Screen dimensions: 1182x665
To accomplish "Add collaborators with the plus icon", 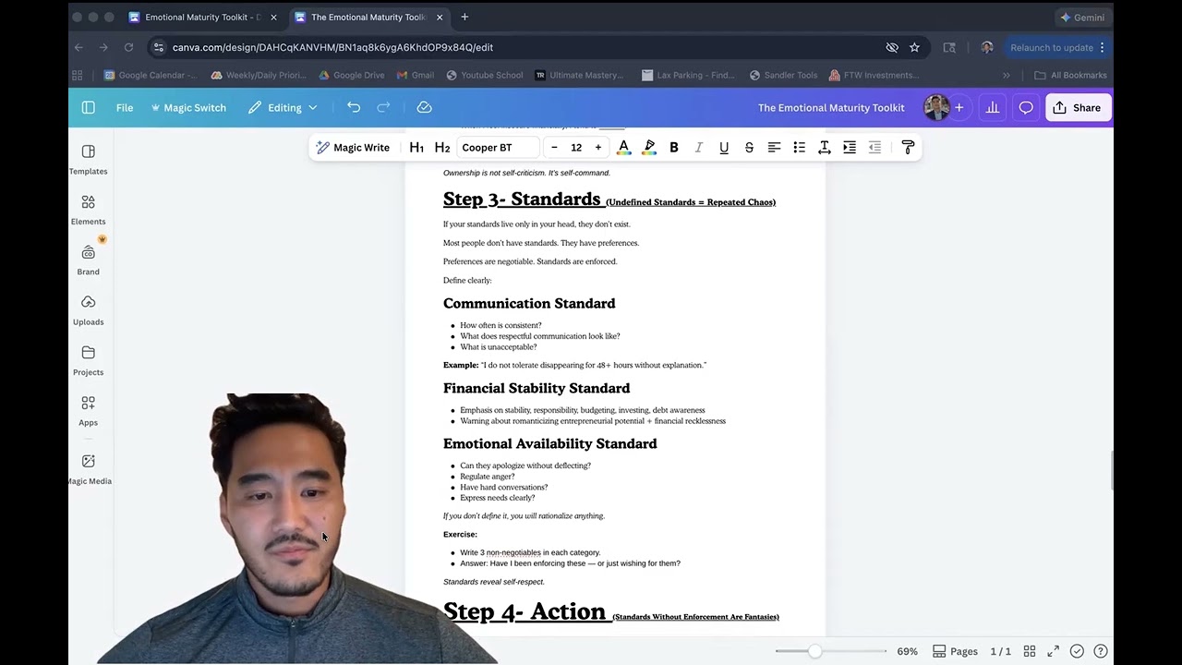I will [959, 107].
